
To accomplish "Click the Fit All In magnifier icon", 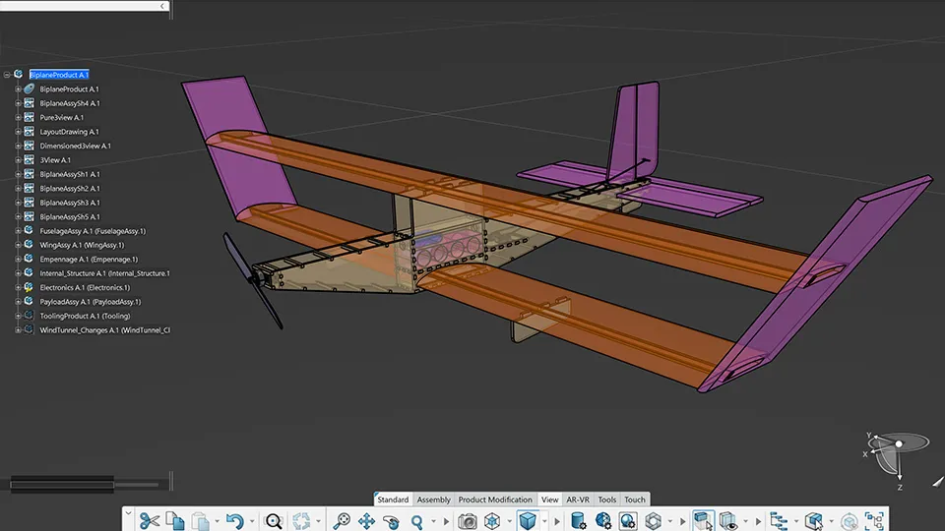I will pos(274,520).
